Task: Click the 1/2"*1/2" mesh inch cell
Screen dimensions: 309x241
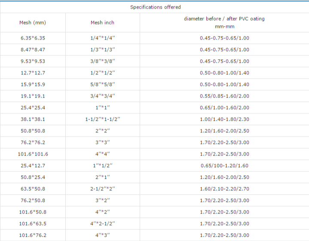Action: (x=102, y=73)
